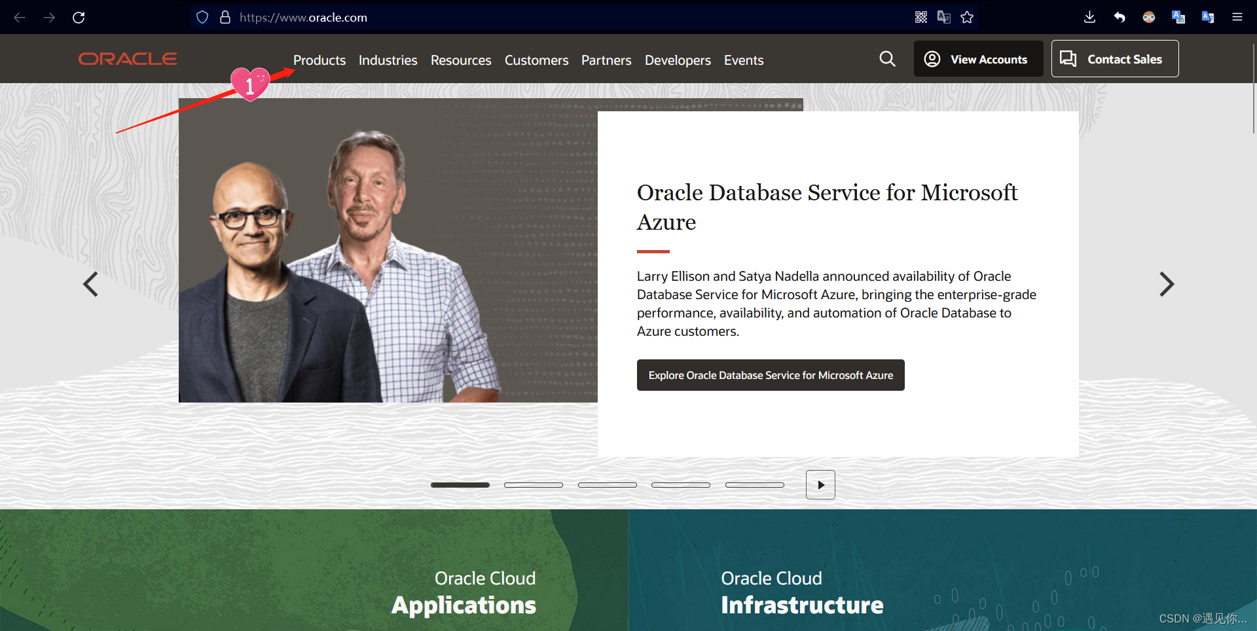Click the browser back arrow

20,17
